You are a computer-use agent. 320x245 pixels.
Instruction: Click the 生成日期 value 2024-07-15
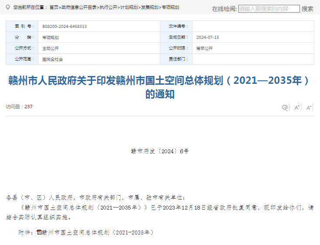tap(208, 38)
